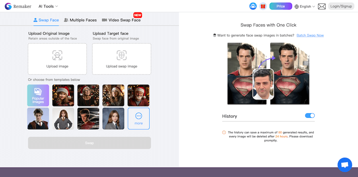Select the little girl in Santa hat template
This screenshot has height=177, width=358.
tap(63, 95)
